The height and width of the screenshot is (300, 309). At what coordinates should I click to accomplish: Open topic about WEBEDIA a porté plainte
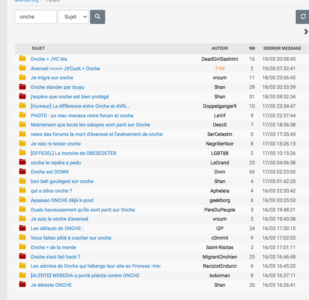point(85,275)
